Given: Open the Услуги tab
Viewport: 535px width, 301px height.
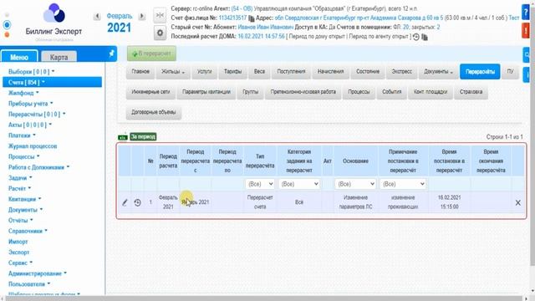Looking at the screenshot, I should pos(204,72).
